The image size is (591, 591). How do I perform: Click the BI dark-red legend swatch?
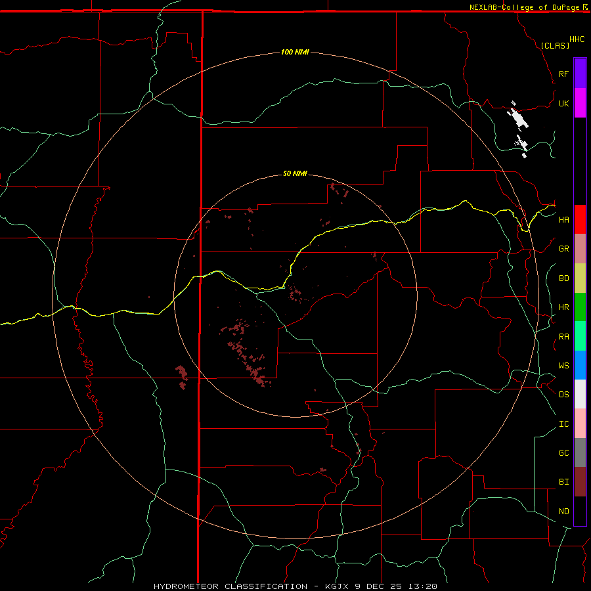pyautogui.click(x=580, y=482)
